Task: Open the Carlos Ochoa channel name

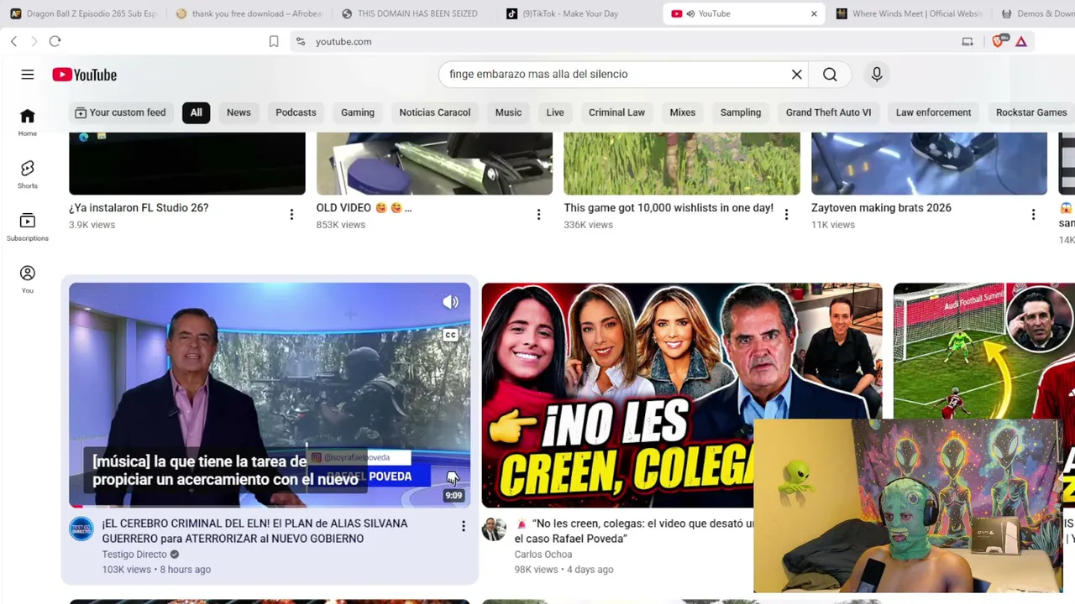Action: [543, 555]
